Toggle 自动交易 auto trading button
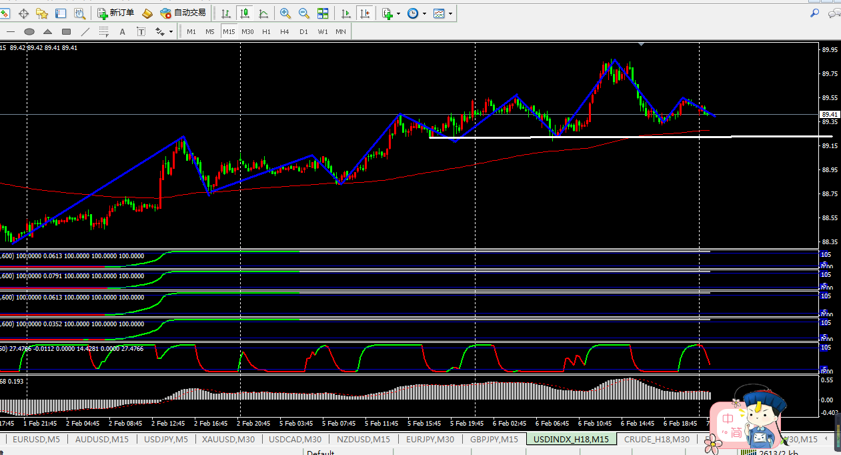This screenshot has height=455, width=841. point(183,13)
